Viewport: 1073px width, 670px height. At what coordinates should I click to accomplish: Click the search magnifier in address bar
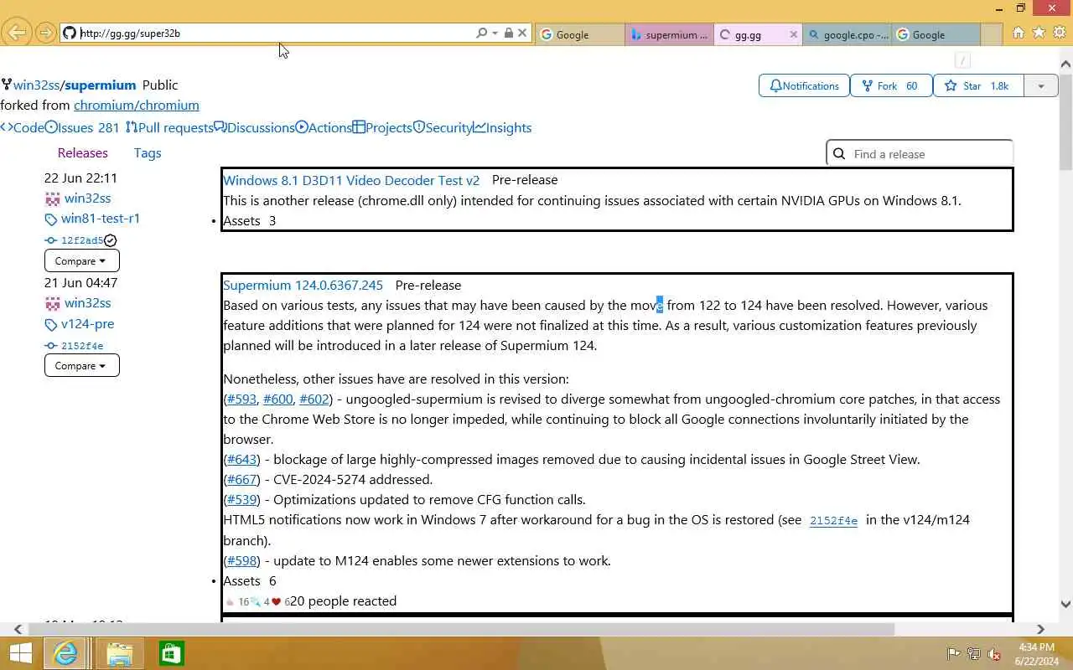[481, 33]
